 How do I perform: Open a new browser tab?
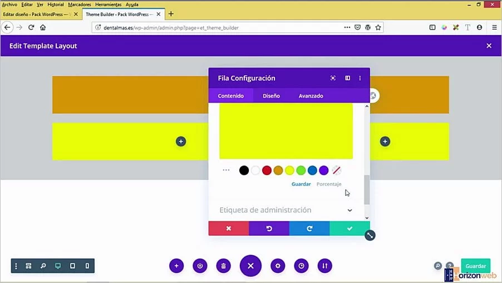tap(171, 14)
